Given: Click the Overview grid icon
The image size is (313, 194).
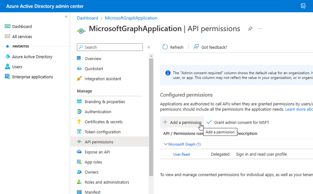Looking at the screenshot, I should click(79, 58).
